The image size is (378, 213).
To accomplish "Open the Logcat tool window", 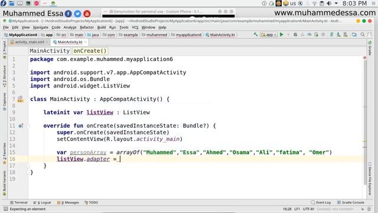I will tap(42, 202).
